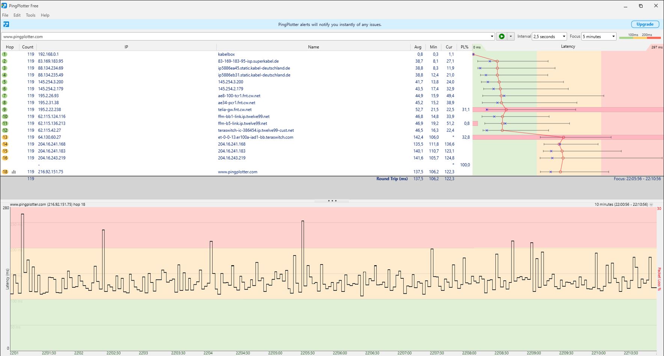Start tracing with the green play button
Viewport: 664px width, 356px height.
(501, 36)
